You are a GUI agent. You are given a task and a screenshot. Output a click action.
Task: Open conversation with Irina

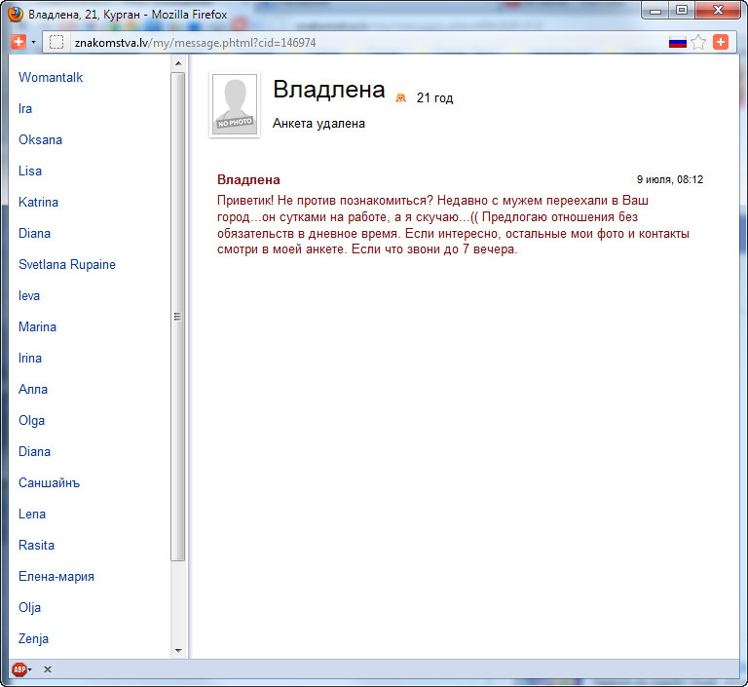tap(30, 358)
